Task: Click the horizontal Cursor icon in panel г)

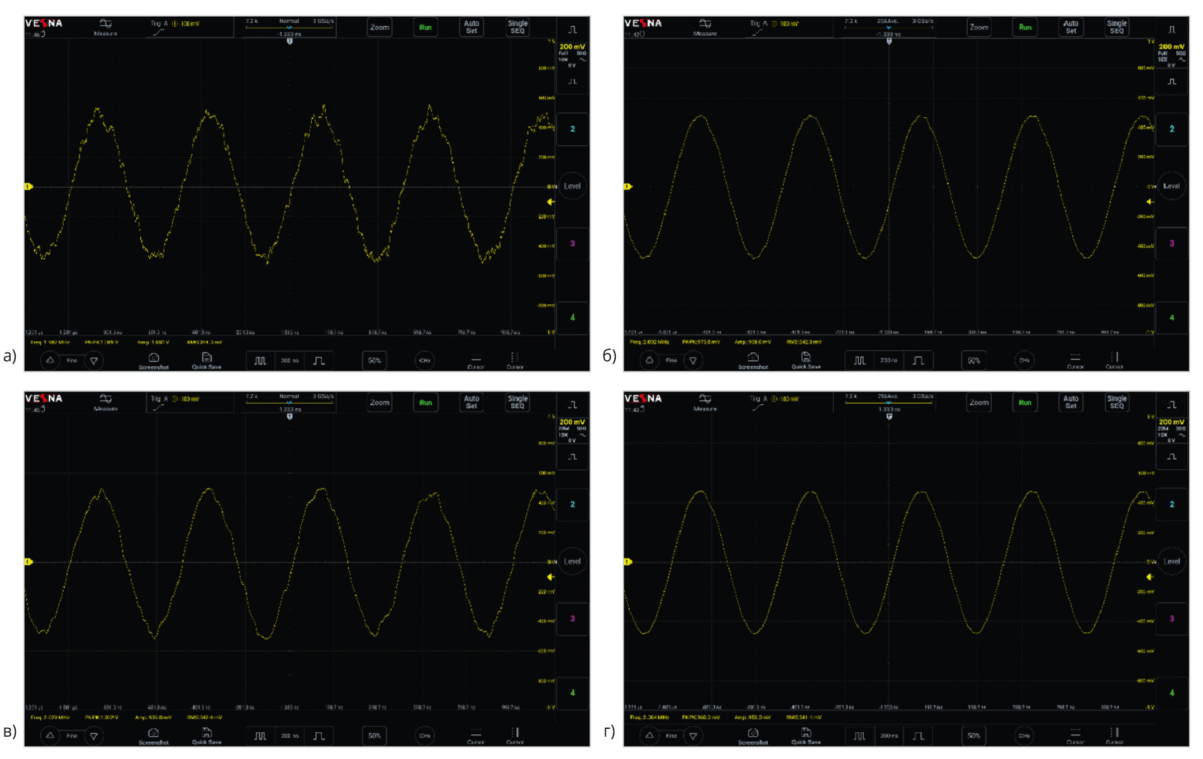Action: click(x=1075, y=732)
